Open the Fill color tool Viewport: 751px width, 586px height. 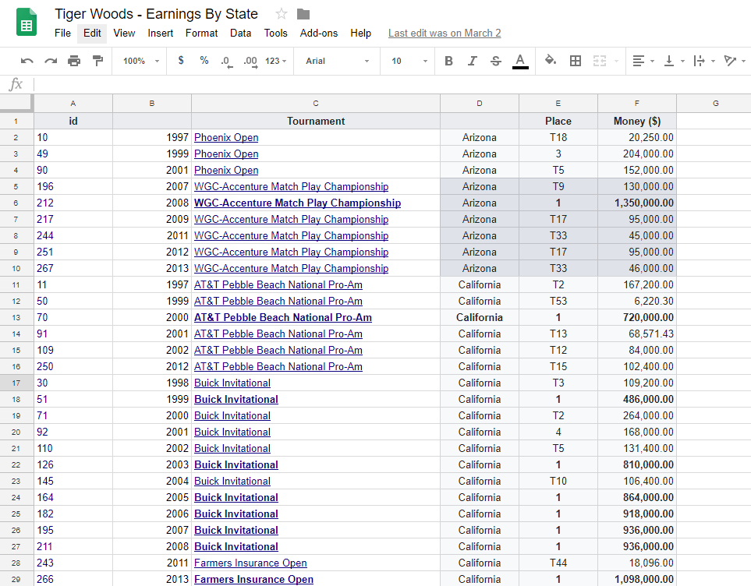[x=550, y=60]
